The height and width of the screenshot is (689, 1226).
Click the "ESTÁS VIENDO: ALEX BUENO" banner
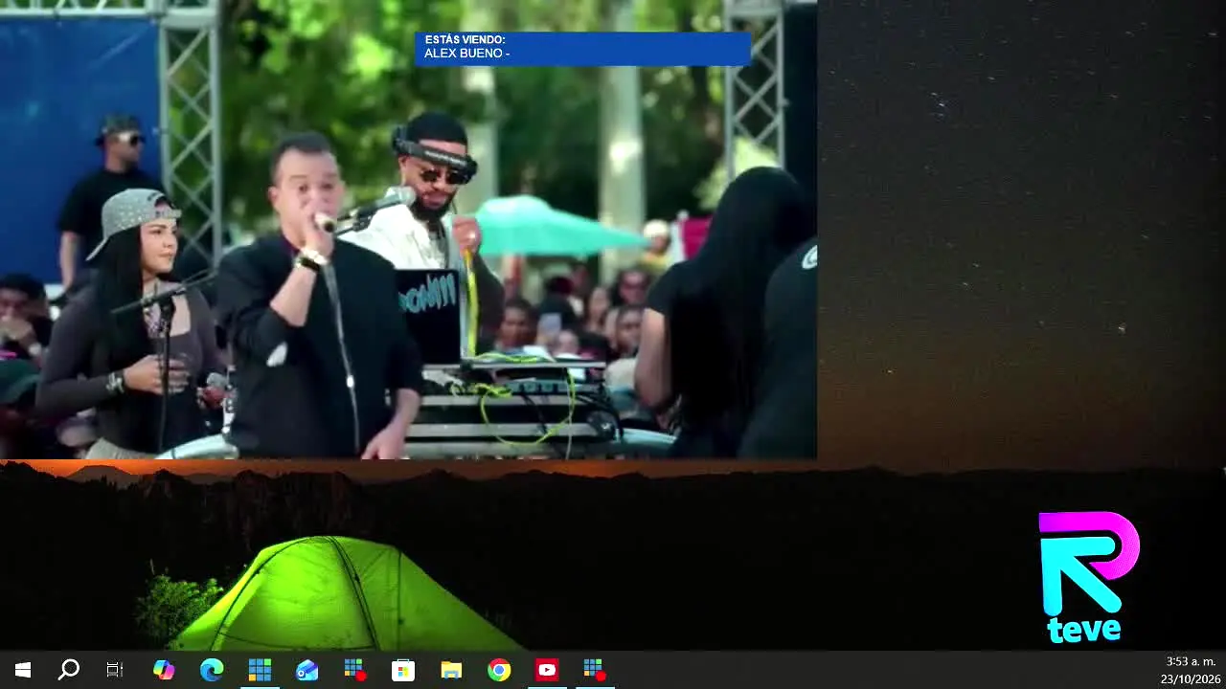click(x=582, y=48)
